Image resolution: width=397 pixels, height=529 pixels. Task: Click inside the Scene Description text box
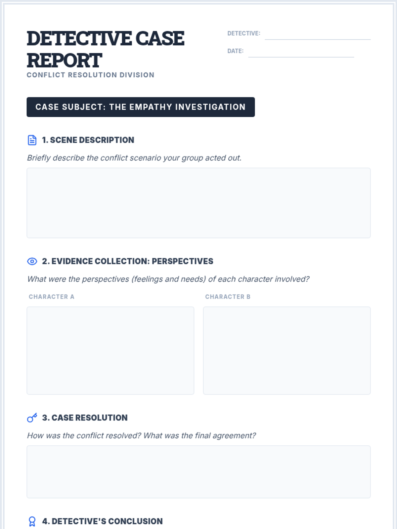pyautogui.click(x=198, y=203)
